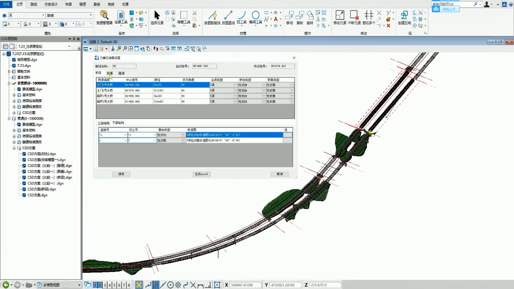The image size is (514, 289).
Task: Pin the CSD项目树 panel
Action: coord(74,38)
